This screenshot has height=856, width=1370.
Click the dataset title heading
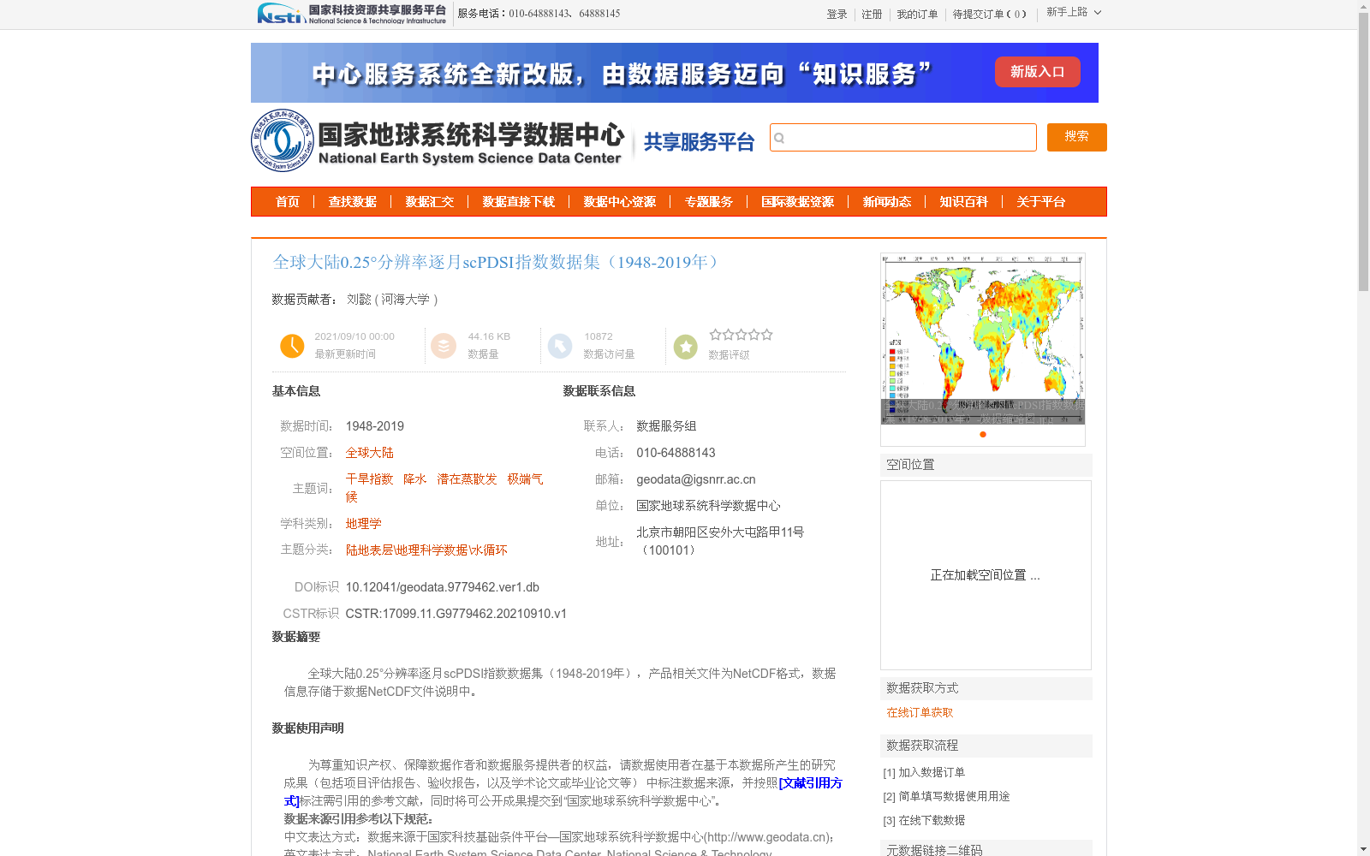(497, 262)
